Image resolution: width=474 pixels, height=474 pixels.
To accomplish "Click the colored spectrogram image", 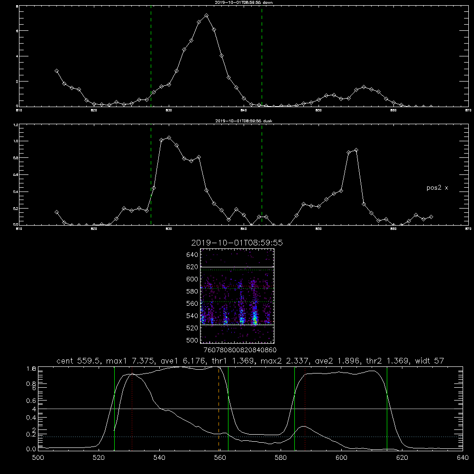I will (237, 296).
